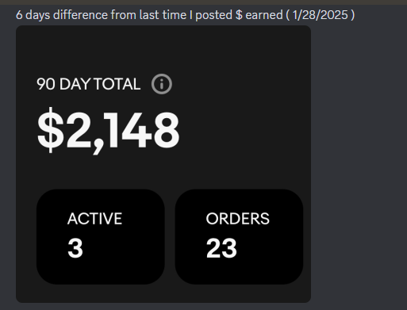407x310 pixels.
Task: Click the ACTIVE heading text
Action: tap(94, 219)
